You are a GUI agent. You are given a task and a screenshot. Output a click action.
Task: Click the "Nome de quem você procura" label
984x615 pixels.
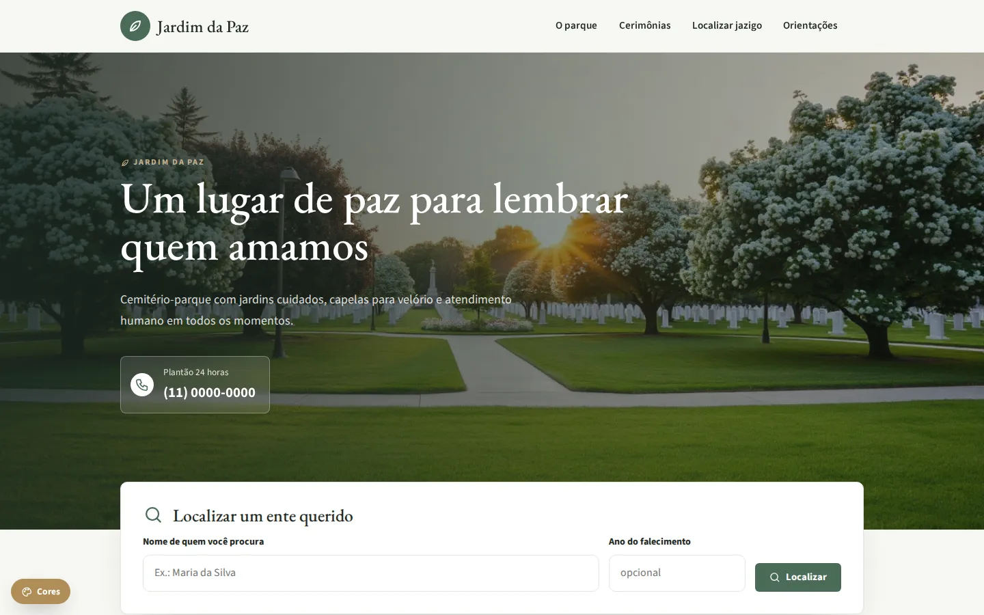coord(204,541)
